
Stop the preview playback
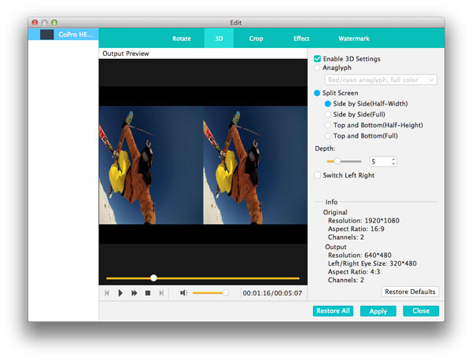click(148, 293)
